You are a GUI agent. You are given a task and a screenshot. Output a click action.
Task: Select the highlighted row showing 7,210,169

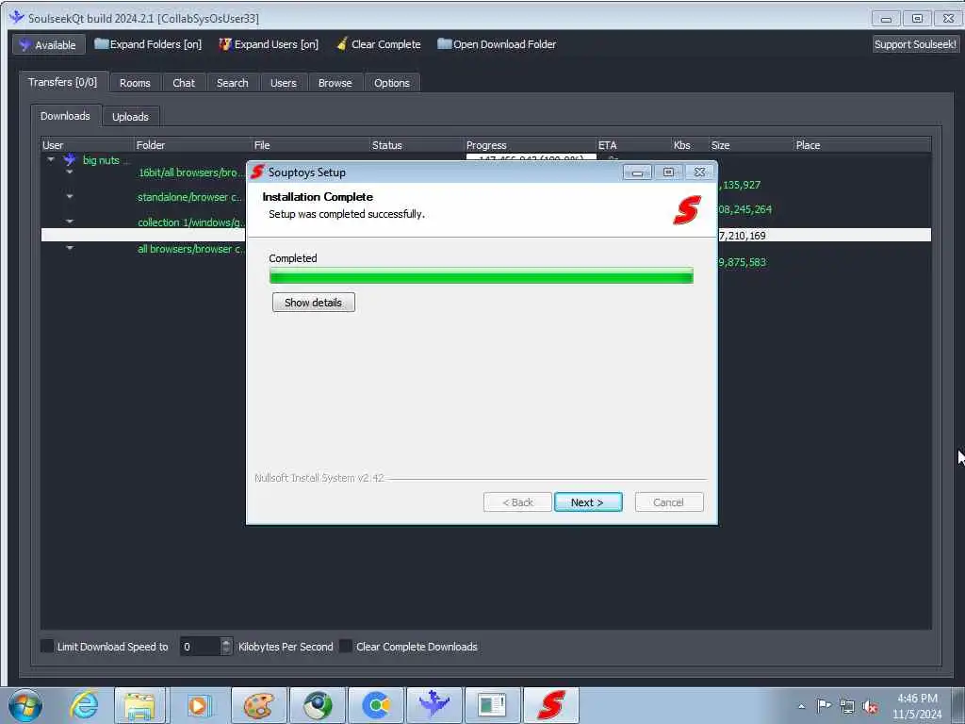coord(486,235)
